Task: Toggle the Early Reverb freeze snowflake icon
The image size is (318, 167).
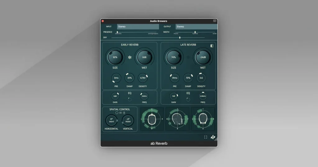Action: pyautogui.click(x=129, y=57)
